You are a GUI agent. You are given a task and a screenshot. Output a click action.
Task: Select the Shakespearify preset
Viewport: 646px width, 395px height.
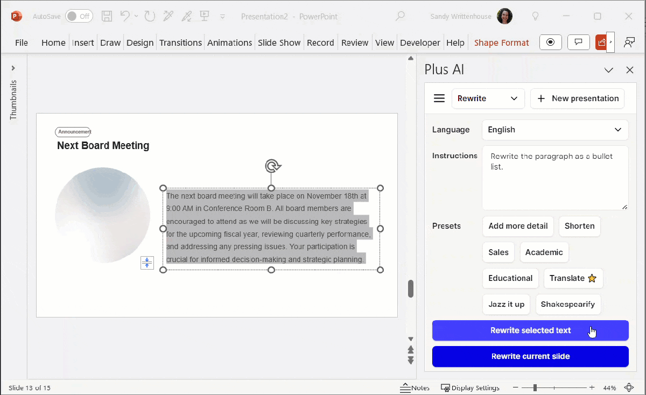coord(567,304)
